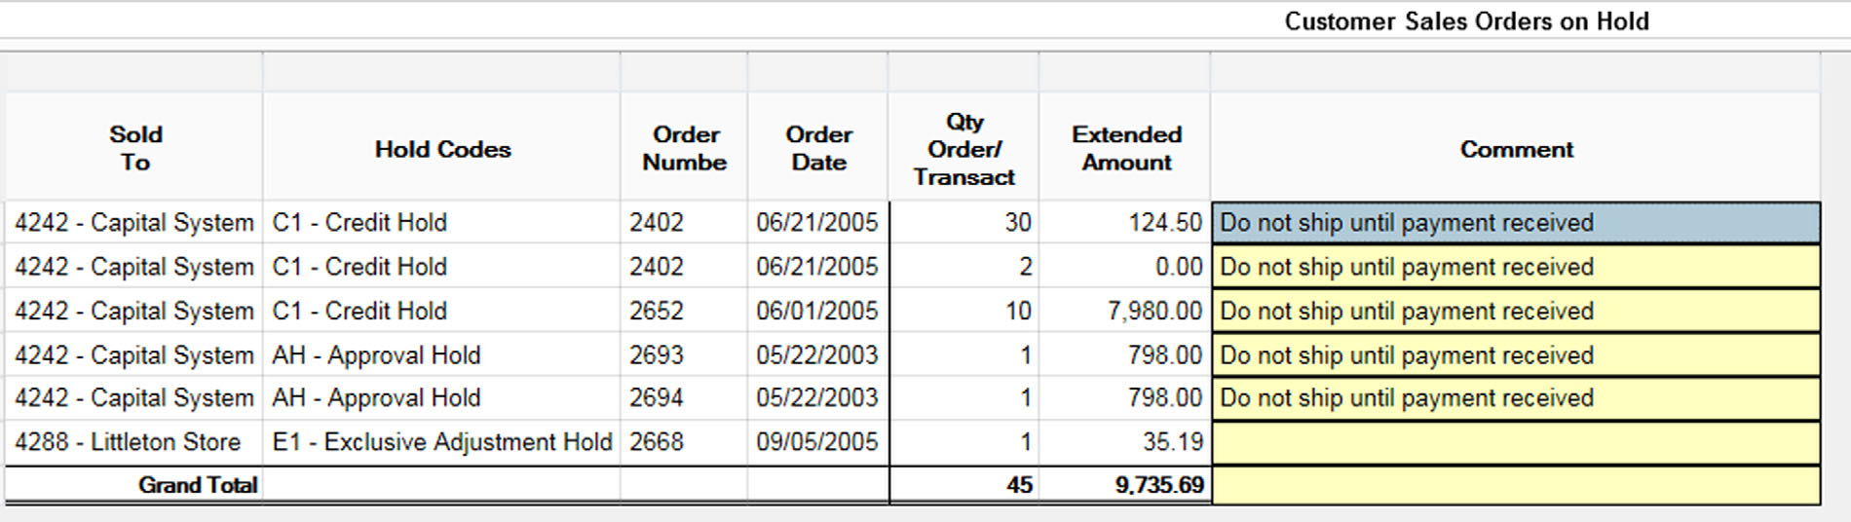Select the Order Date column header
This screenshot has width=1851, height=522.
(818, 148)
